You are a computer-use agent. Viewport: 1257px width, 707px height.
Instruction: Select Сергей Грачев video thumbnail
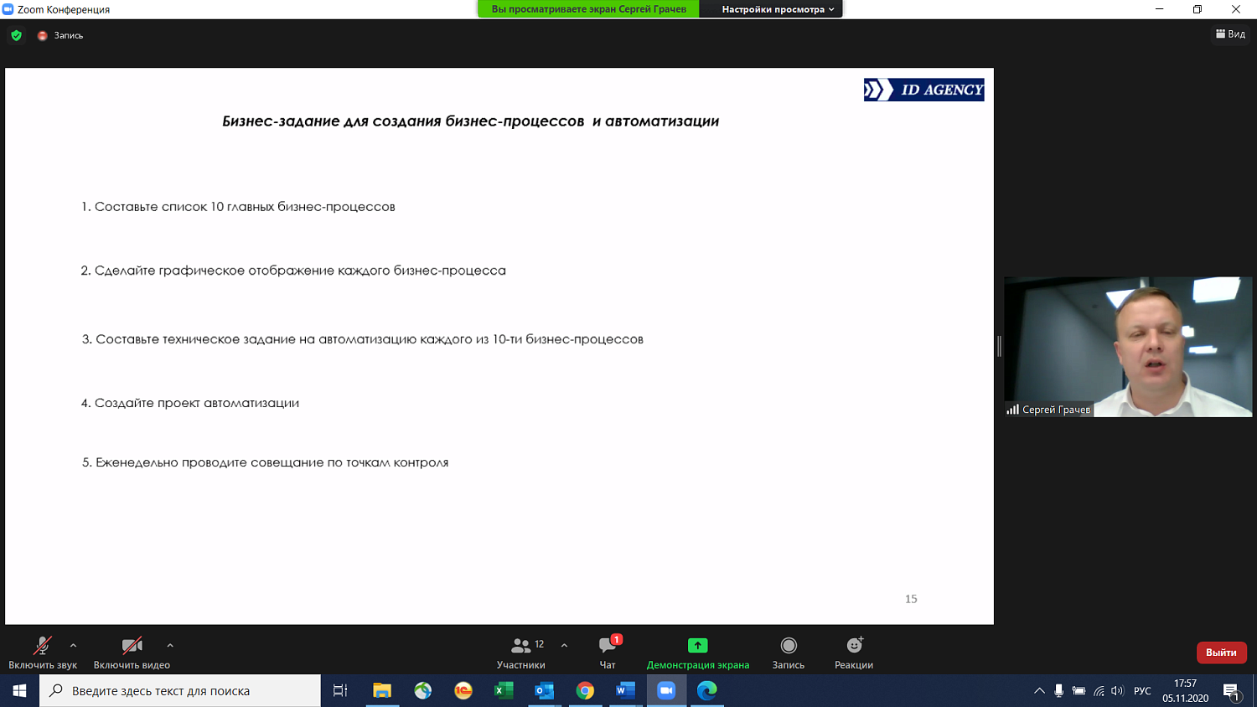[1128, 347]
